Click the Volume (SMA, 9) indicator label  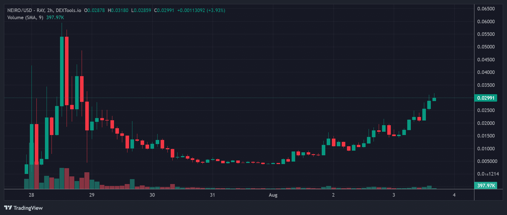coord(25,18)
